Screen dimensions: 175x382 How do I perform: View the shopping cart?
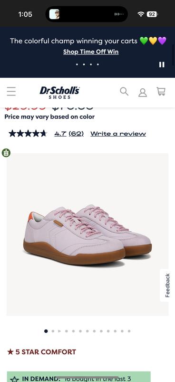[x=161, y=91]
